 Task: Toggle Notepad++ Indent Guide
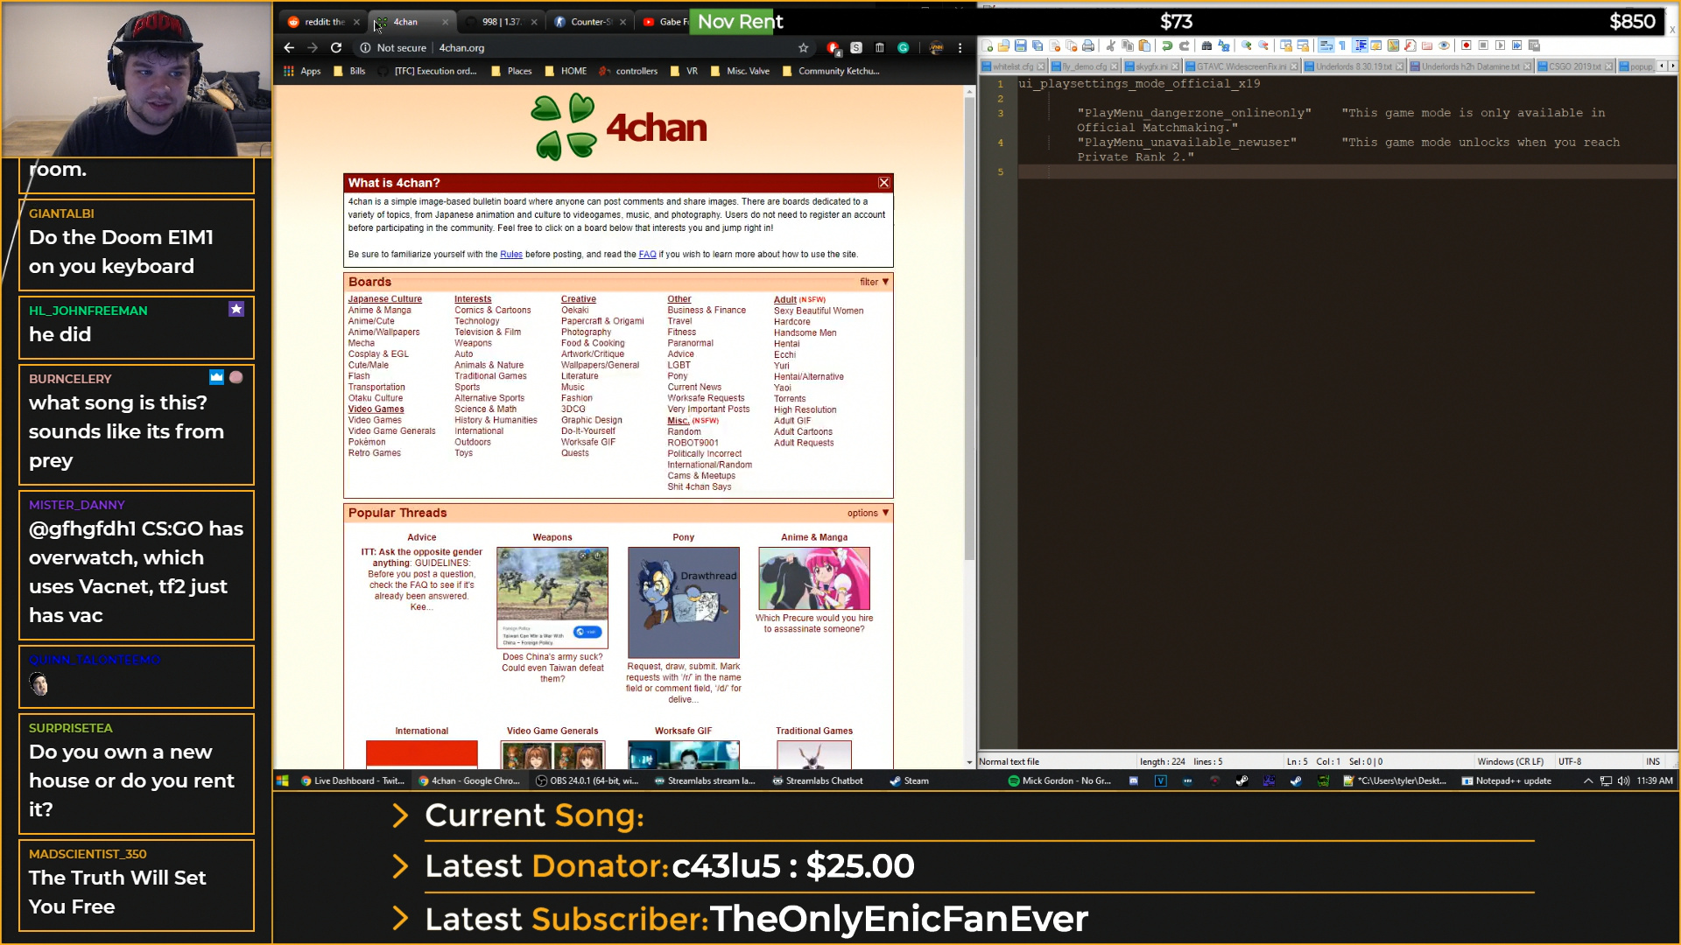pos(1360,46)
